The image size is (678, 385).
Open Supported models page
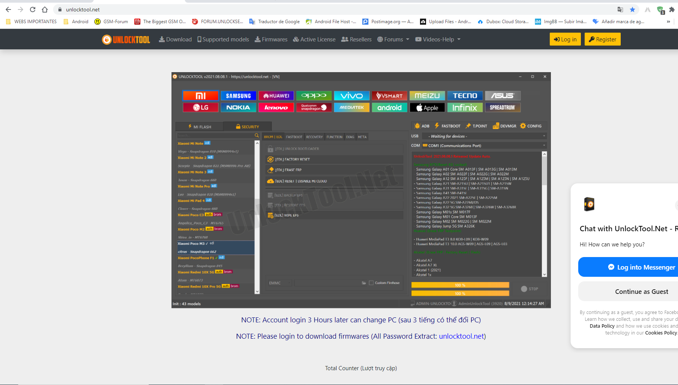click(223, 39)
